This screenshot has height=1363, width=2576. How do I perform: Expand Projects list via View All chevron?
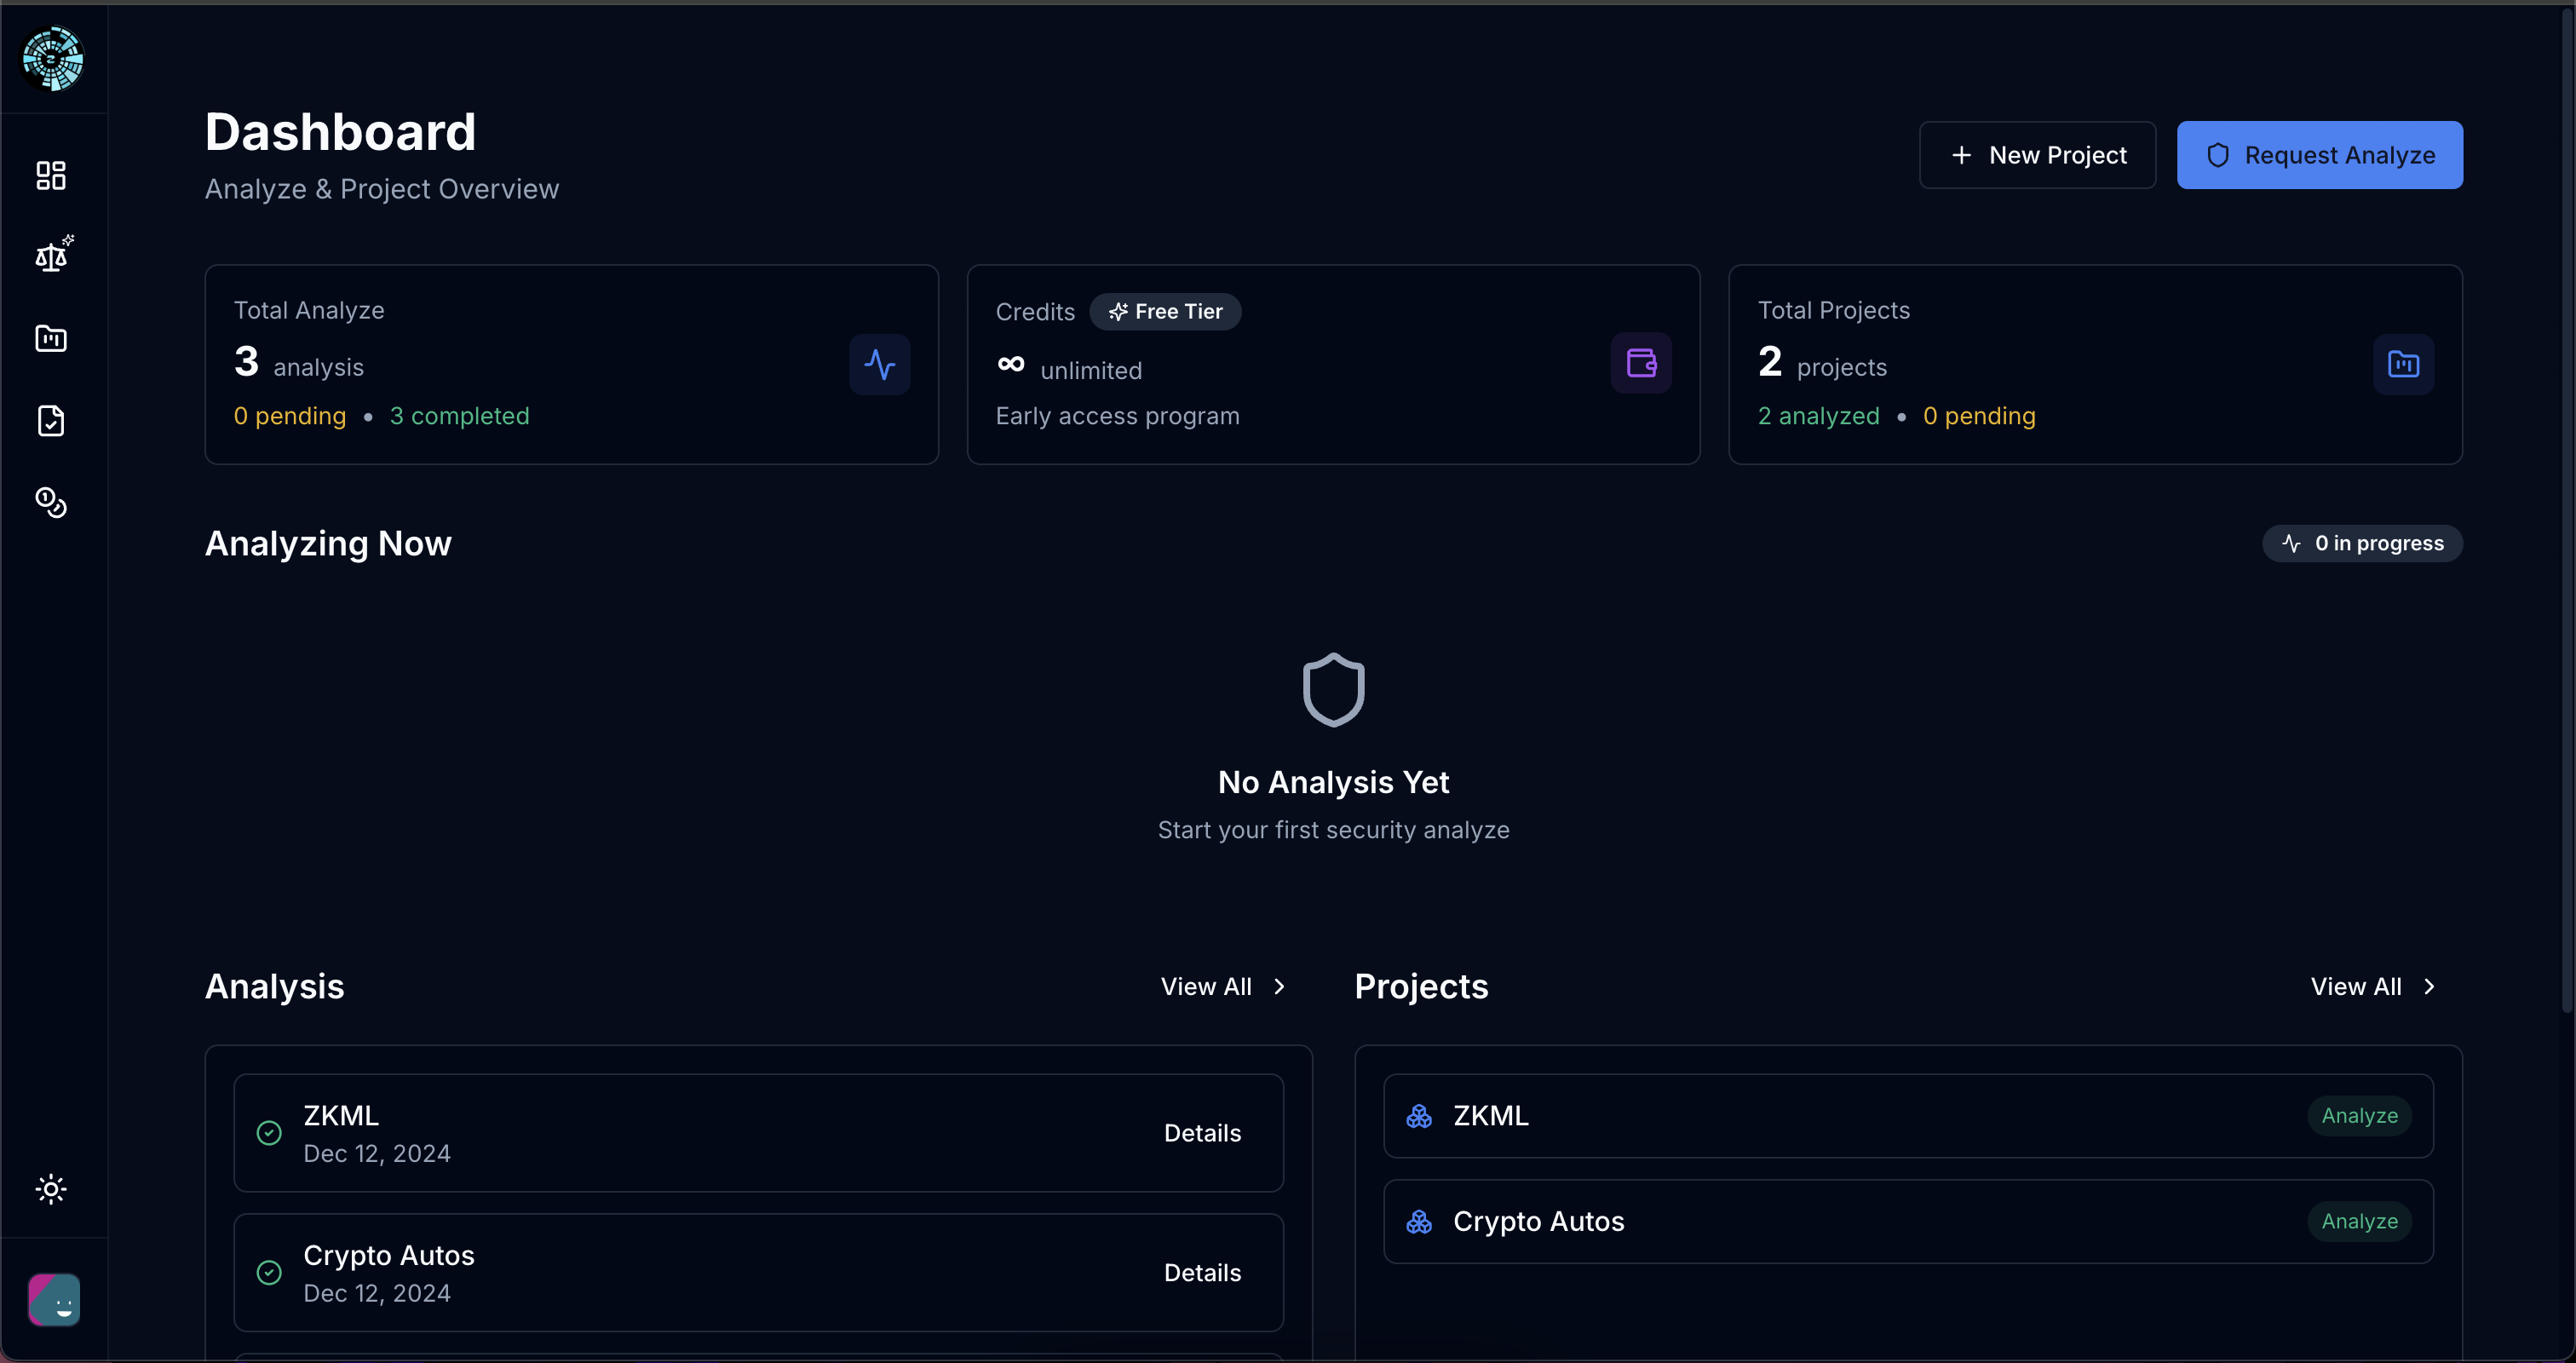pyautogui.click(x=2428, y=987)
